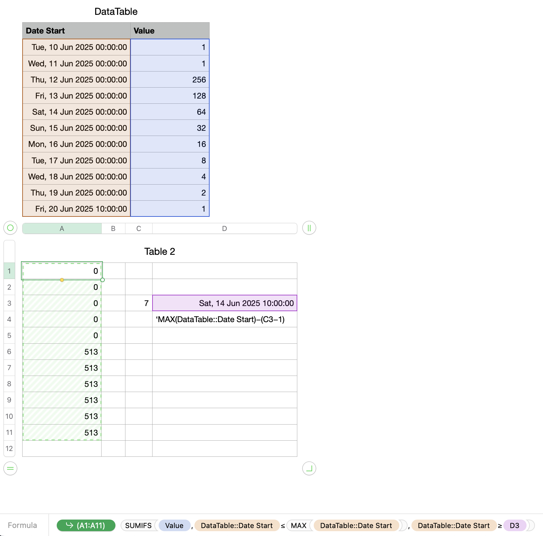The image size is (543, 536).
Task: Click the yellow autofill handle on cell A1
Action: pos(62,280)
